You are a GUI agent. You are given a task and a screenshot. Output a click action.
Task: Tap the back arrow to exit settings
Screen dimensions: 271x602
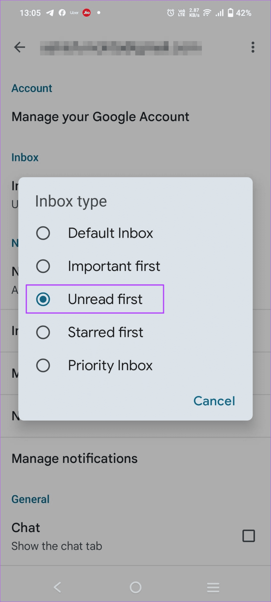19,47
